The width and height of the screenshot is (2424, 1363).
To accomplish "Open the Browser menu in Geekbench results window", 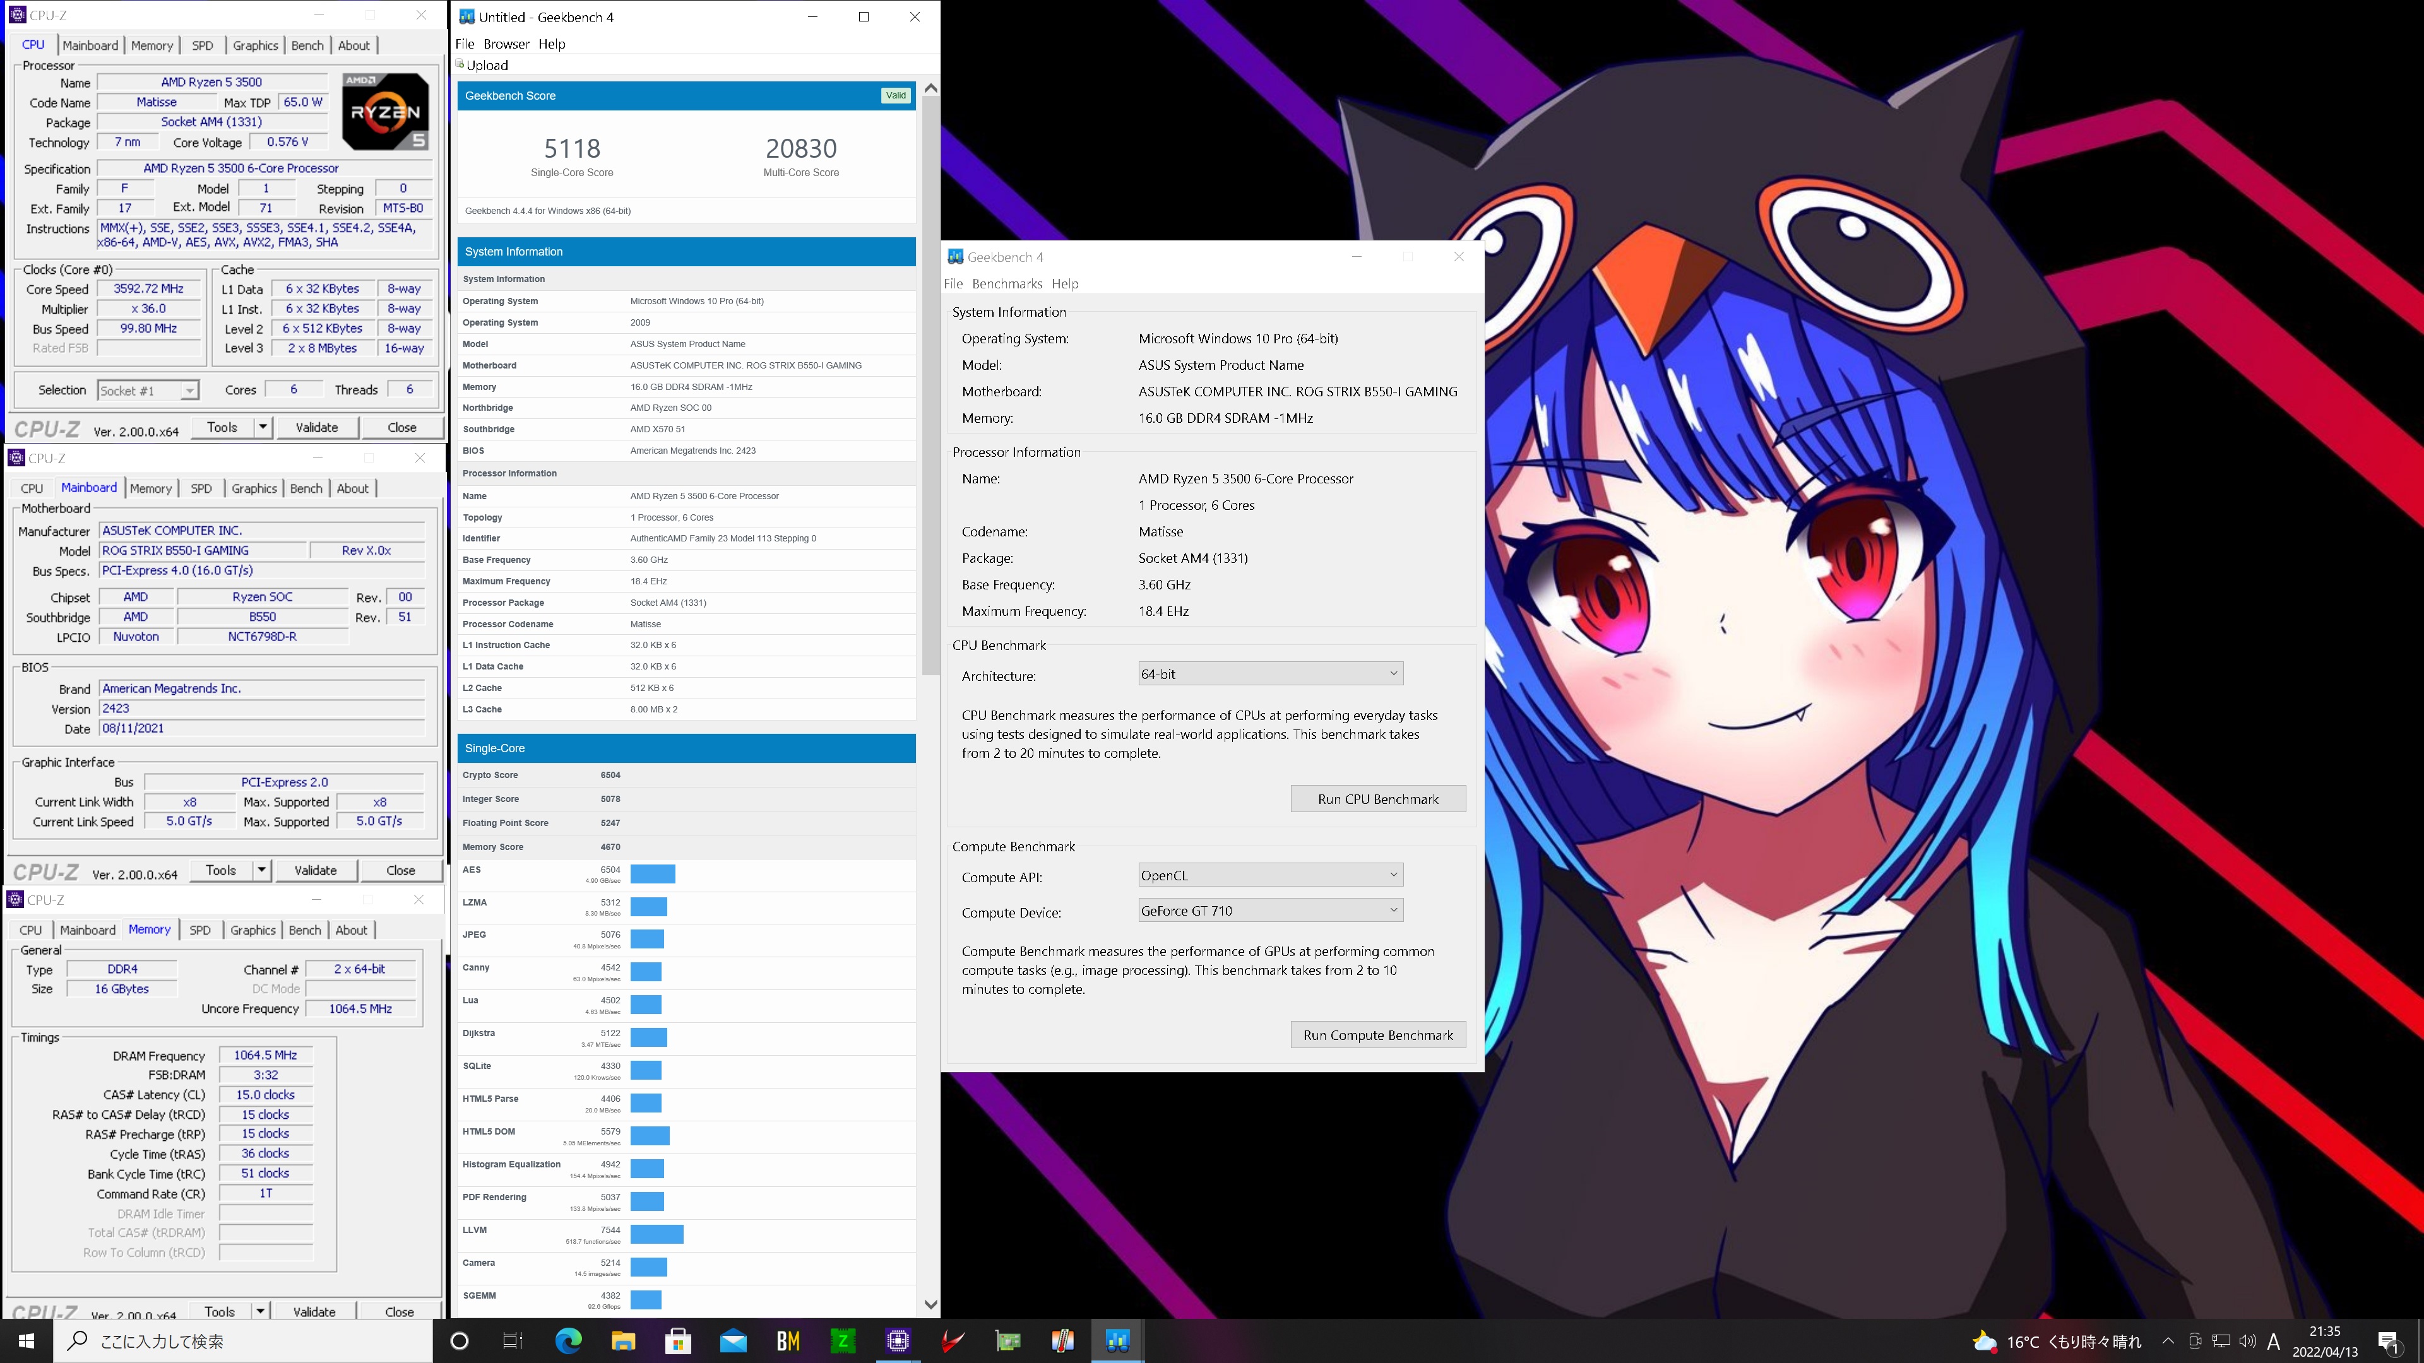I will click(x=506, y=44).
